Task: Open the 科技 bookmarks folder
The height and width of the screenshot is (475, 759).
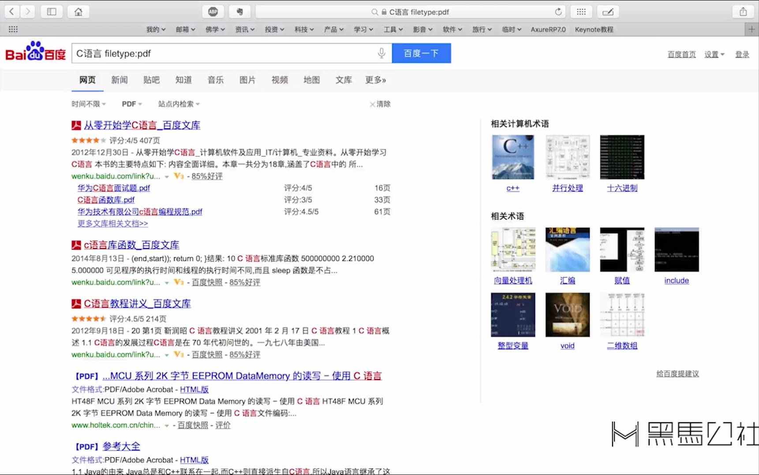Action: click(x=304, y=30)
